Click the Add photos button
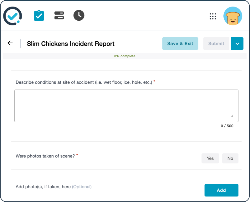The width and height of the screenshot is (250, 202). (221, 190)
